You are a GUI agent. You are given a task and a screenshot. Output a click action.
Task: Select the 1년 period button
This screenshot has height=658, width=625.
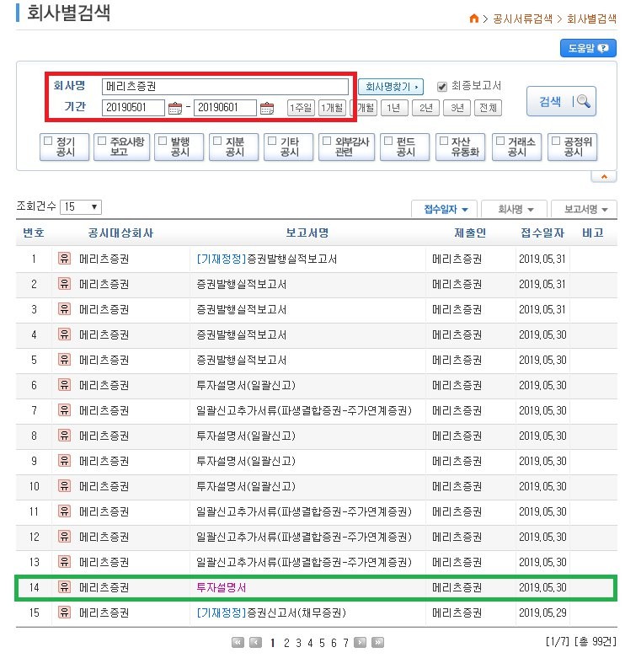tap(394, 108)
